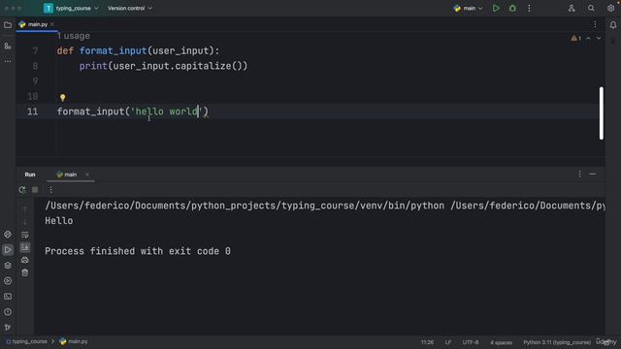Click the editor vertical scrollbar thumb

(602, 113)
